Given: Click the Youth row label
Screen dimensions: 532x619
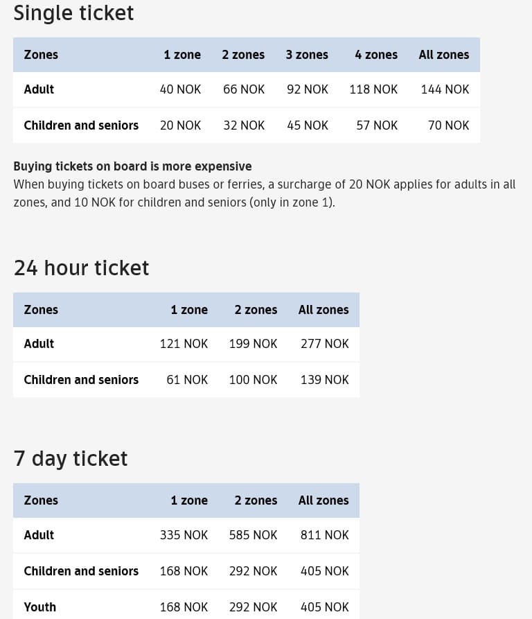Looking at the screenshot, I should tap(39, 607).
